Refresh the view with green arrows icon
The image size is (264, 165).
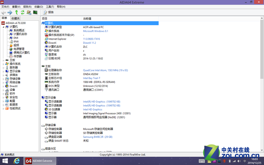pyautogui.click(x=23, y=12)
